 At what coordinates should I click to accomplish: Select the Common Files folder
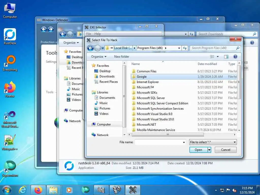[x=184, y=71]
